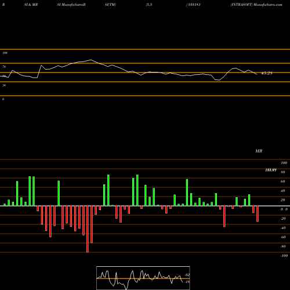Screen dimensions: 290x290
Task: Click the MR value label 133.89
Action: [x=271, y=170]
